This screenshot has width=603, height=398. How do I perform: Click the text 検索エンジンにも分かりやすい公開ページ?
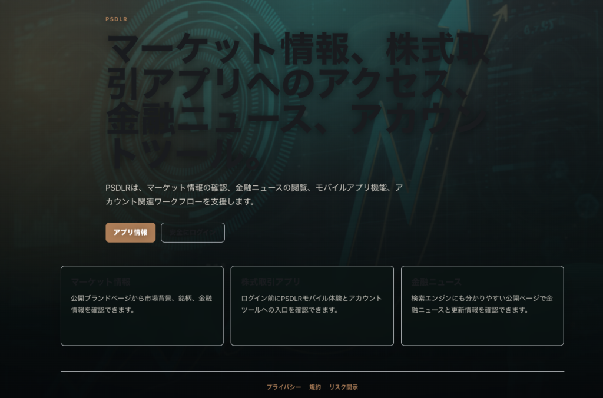click(482, 304)
